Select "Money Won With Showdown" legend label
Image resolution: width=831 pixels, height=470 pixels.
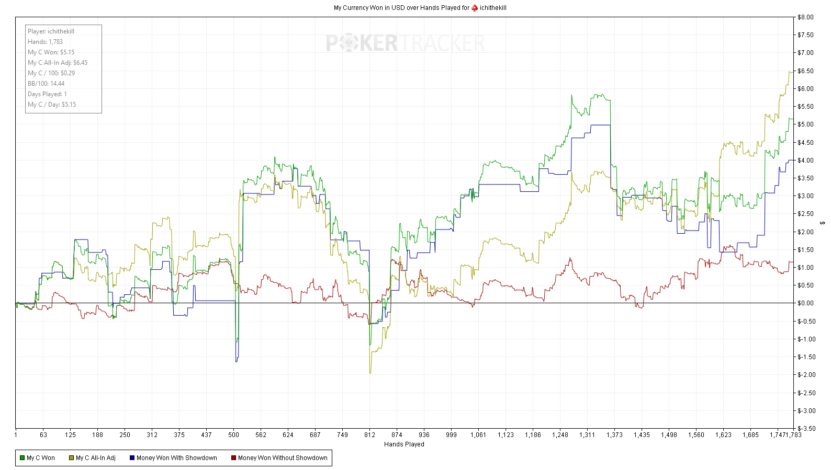177,458
